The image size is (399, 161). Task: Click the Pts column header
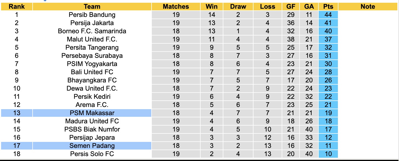(328, 7)
